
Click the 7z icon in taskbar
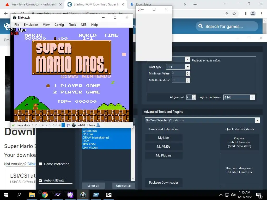click(x=109, y=195)
